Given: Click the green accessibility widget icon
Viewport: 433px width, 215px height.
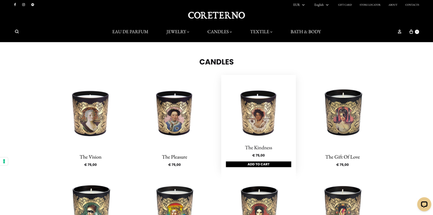Looking at the screenshot, I should tap(4, 161).
